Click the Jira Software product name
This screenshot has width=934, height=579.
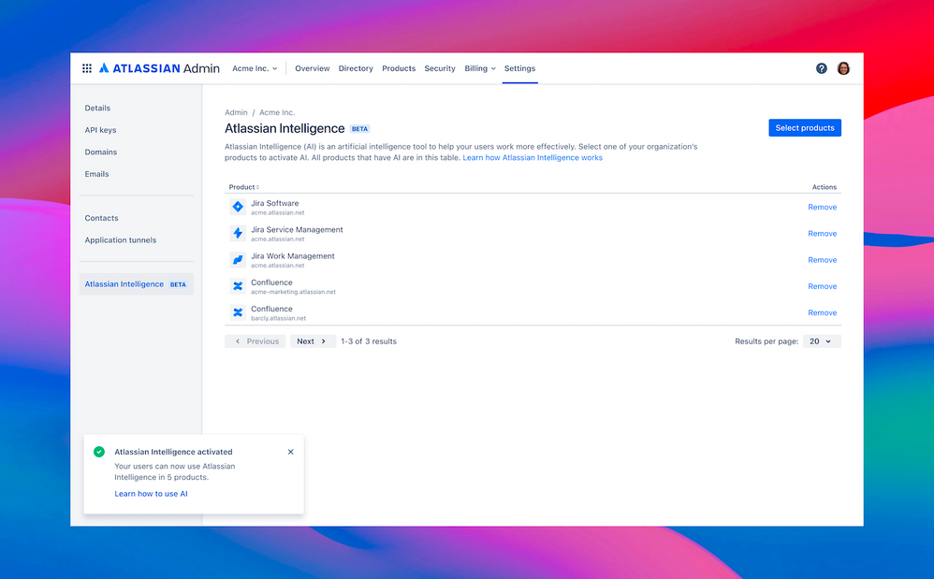[274, 203]
